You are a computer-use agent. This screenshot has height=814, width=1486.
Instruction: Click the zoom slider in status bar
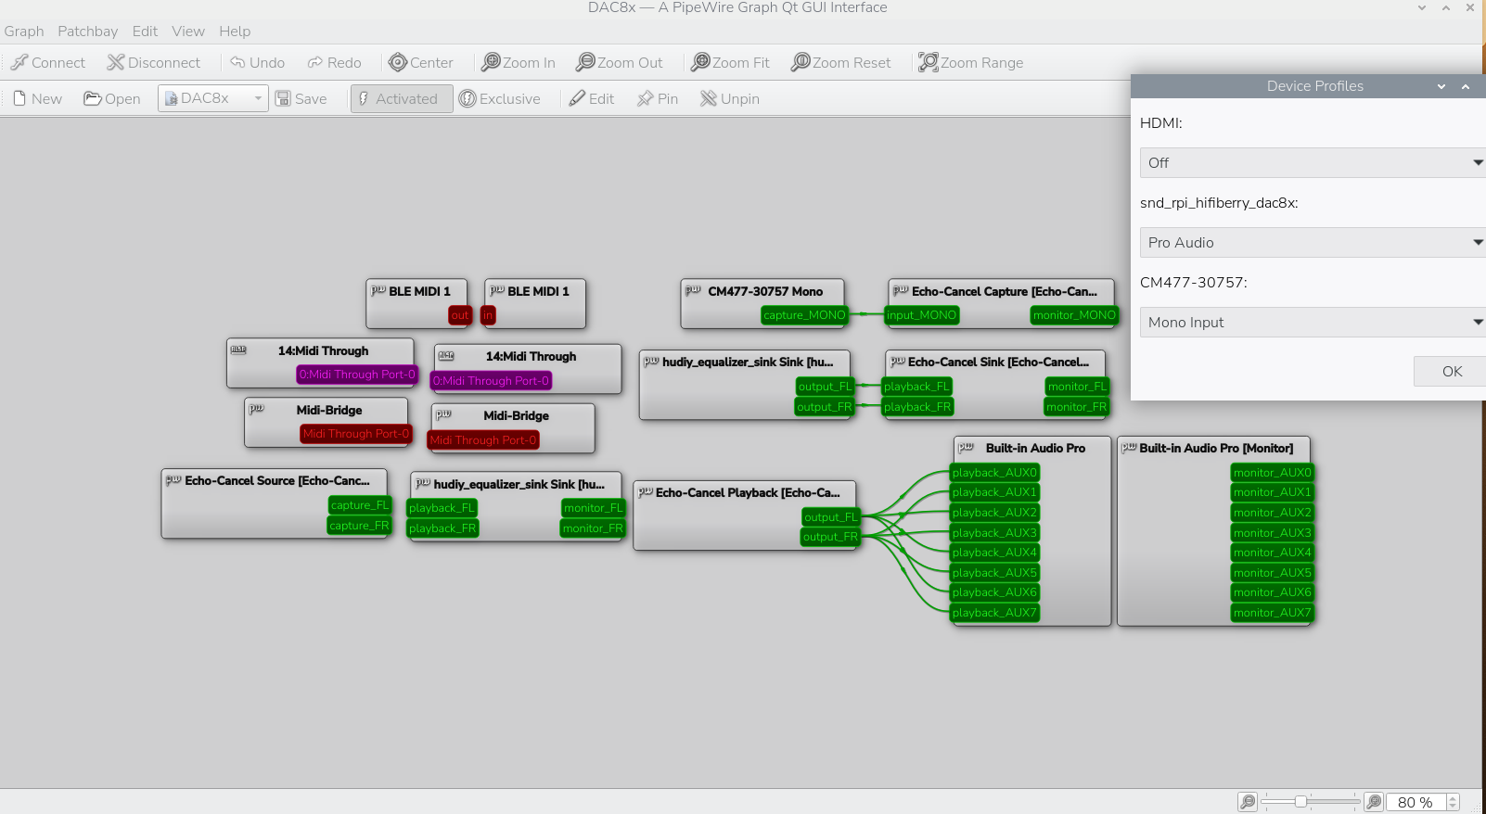[x=1310, y=802]
